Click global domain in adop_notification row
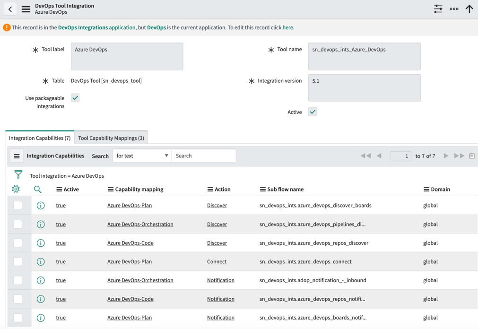Image resolution: width=478 pixels, height=329 pixels. tap(430, 280)
